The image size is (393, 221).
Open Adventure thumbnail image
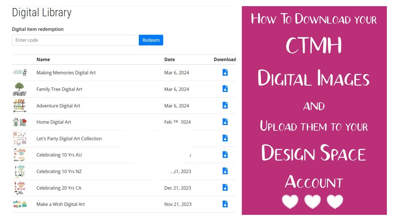20,106
